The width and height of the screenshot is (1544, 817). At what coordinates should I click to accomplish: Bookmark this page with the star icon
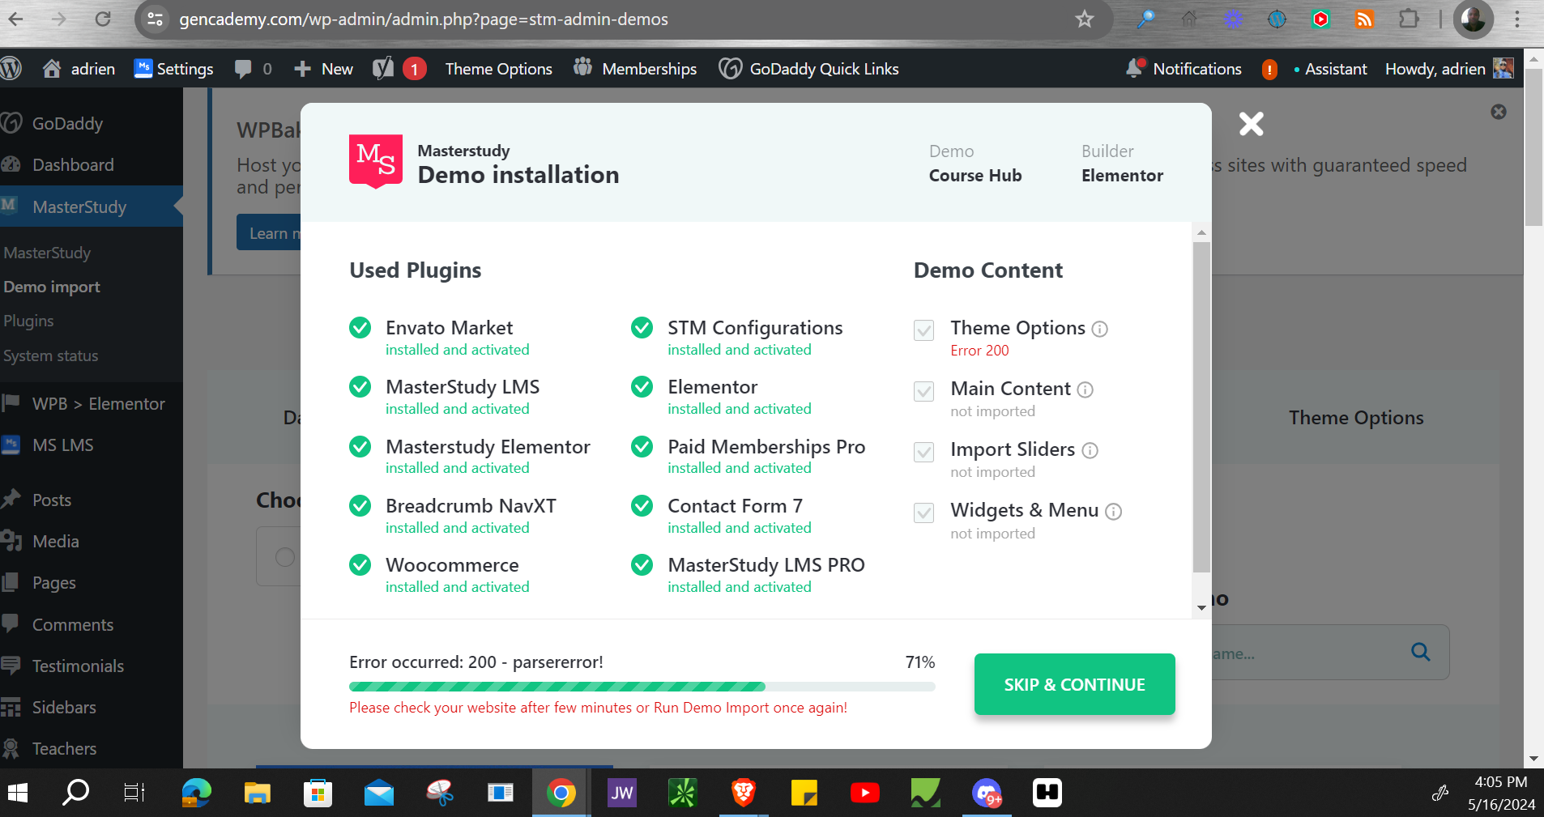pos(1085,19)
